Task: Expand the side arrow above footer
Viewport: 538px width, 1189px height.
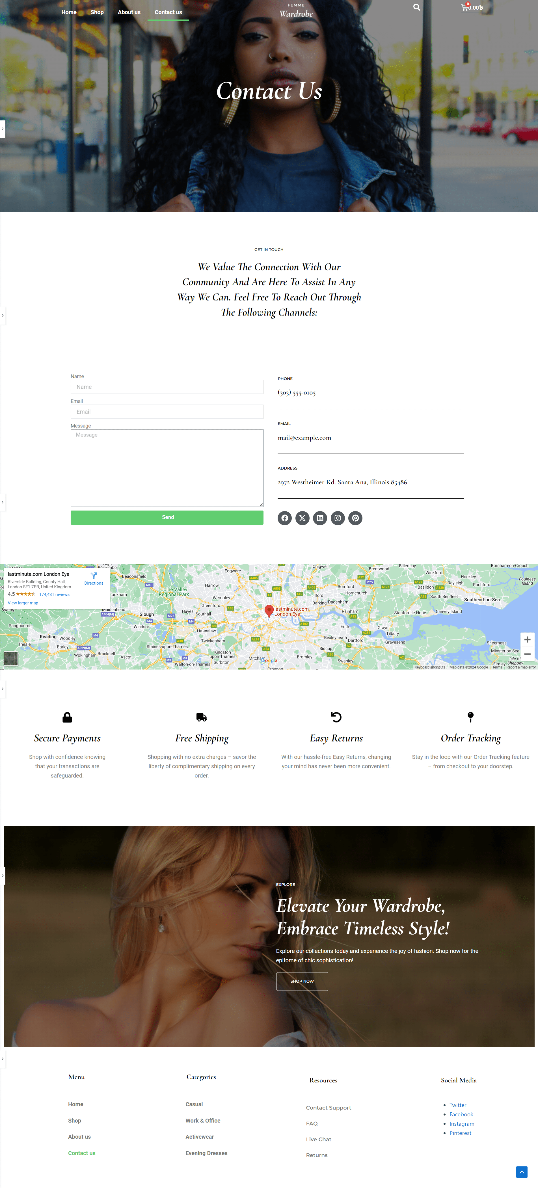Action: pyautogui.click(x=2, y=1059)
